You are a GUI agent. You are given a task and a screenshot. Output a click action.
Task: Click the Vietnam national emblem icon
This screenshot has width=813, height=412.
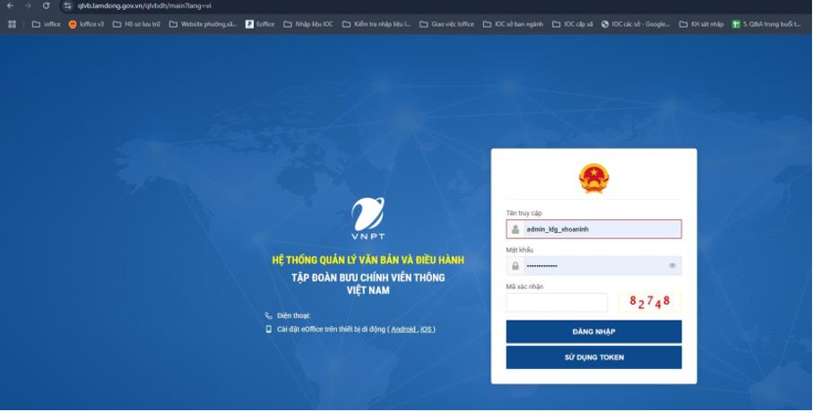click(x=593, y=178)
